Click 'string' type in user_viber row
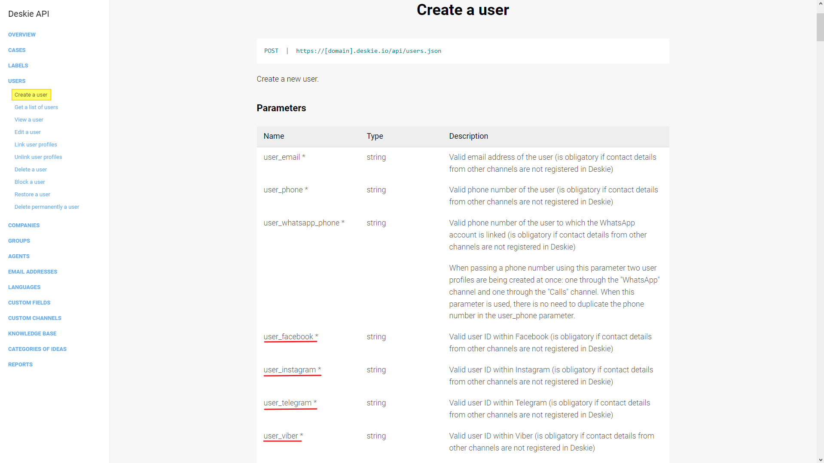824x463 pixels. [x=376, y=436]
